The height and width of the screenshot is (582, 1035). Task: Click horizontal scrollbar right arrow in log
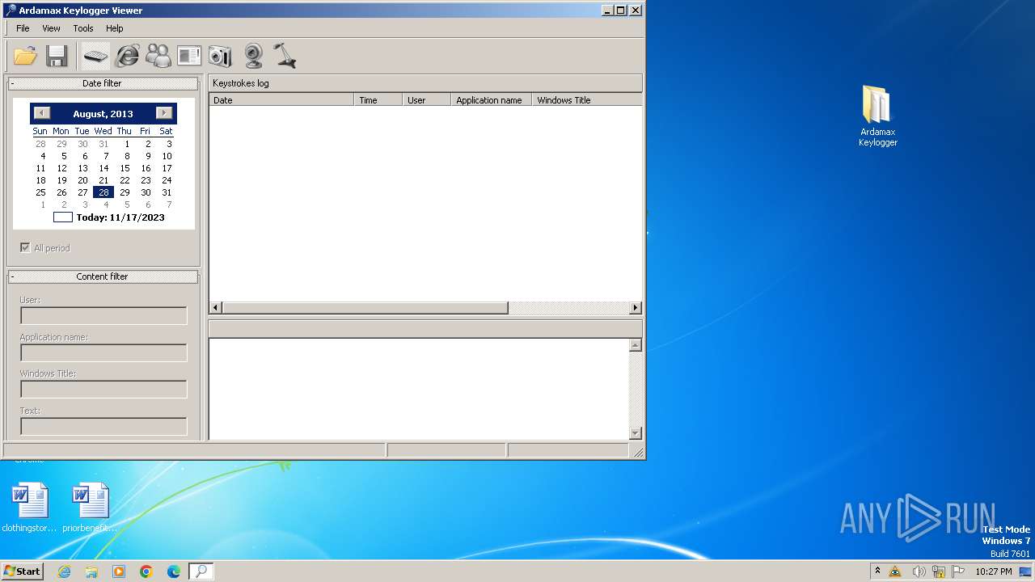click(635, 308)
